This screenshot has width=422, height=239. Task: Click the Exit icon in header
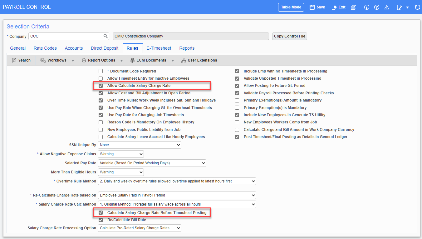pos(334,7)
